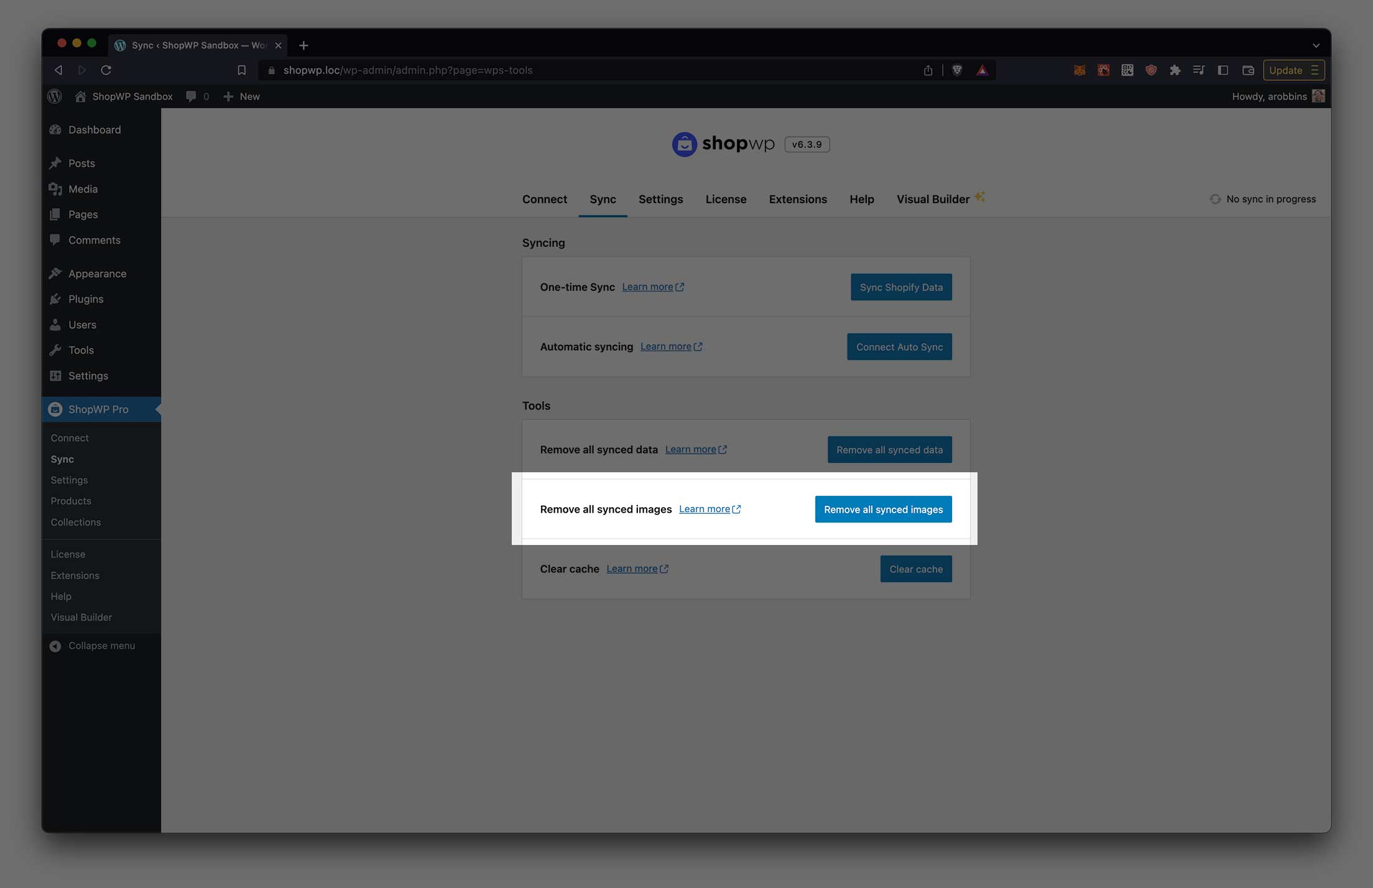Open ShopWP Sandbox site link in admin bar
The height and width of the screenshot is (888, 1373).
click(x=124, y=96)
